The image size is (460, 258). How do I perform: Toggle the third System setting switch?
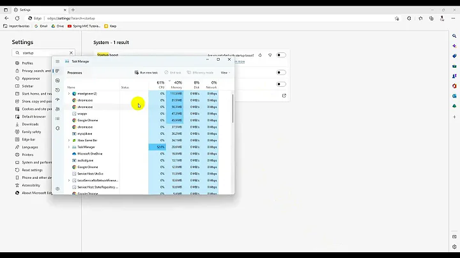point(281,84)
